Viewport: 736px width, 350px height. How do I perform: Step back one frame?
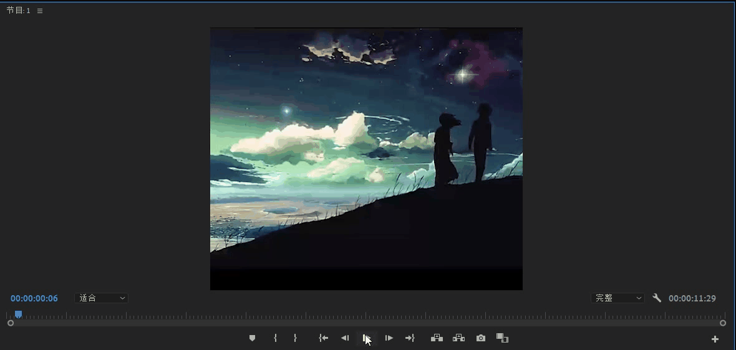(x=344, y=338)
